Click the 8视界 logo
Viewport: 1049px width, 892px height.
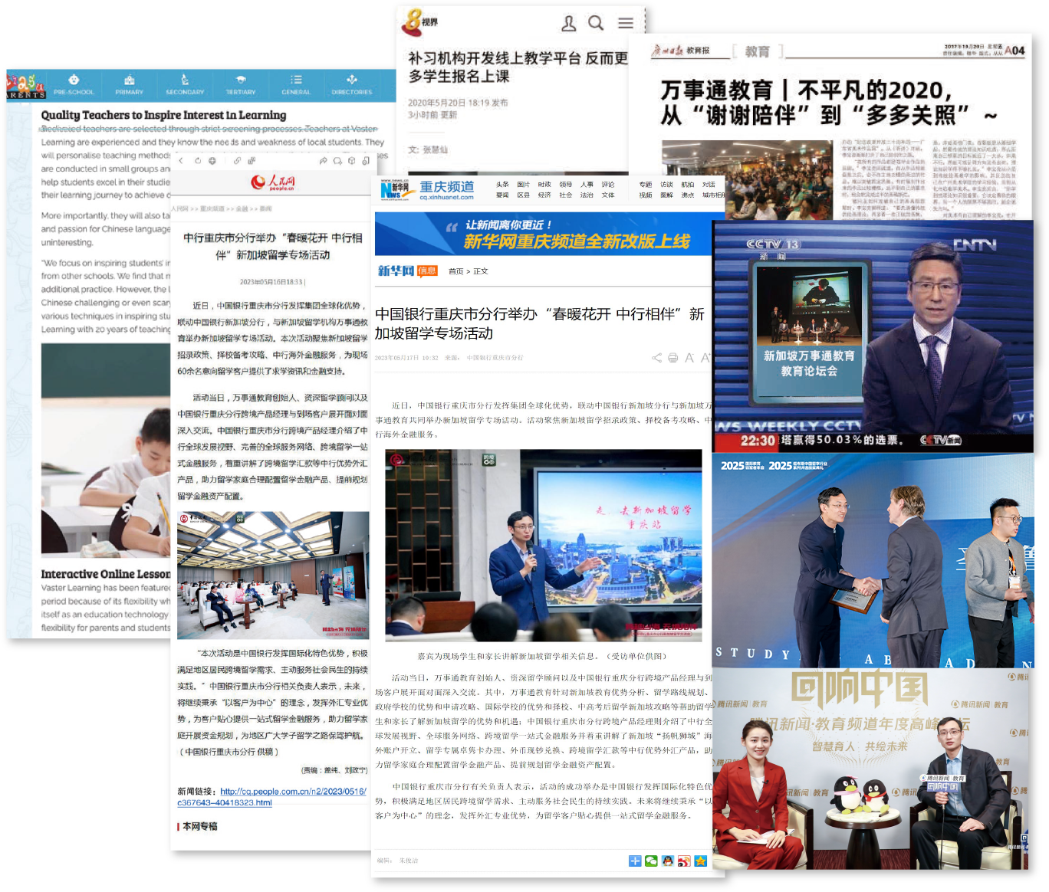tap(420, 22)
